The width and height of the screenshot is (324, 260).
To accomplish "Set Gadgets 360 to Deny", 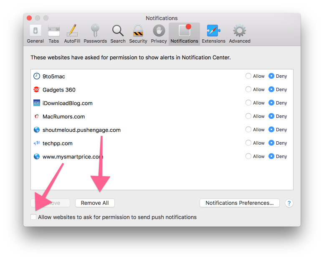I will pos(271,89).
